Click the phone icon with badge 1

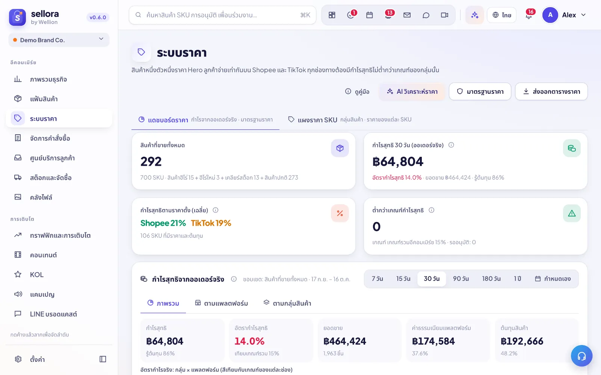[x=351, y=15]
